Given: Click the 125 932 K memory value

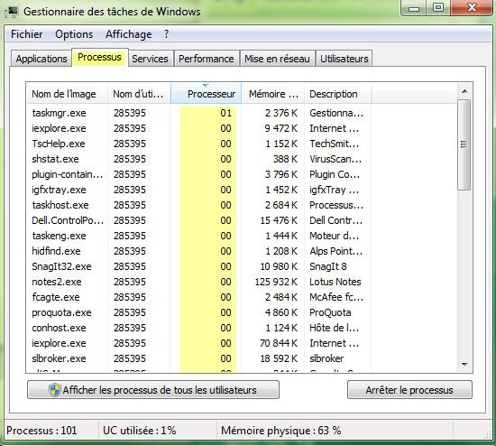Looking at the screenshot, I should tap(276, 282).
